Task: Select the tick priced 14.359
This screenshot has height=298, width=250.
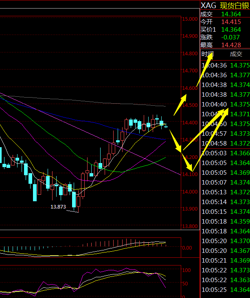Action: point(239,221)
